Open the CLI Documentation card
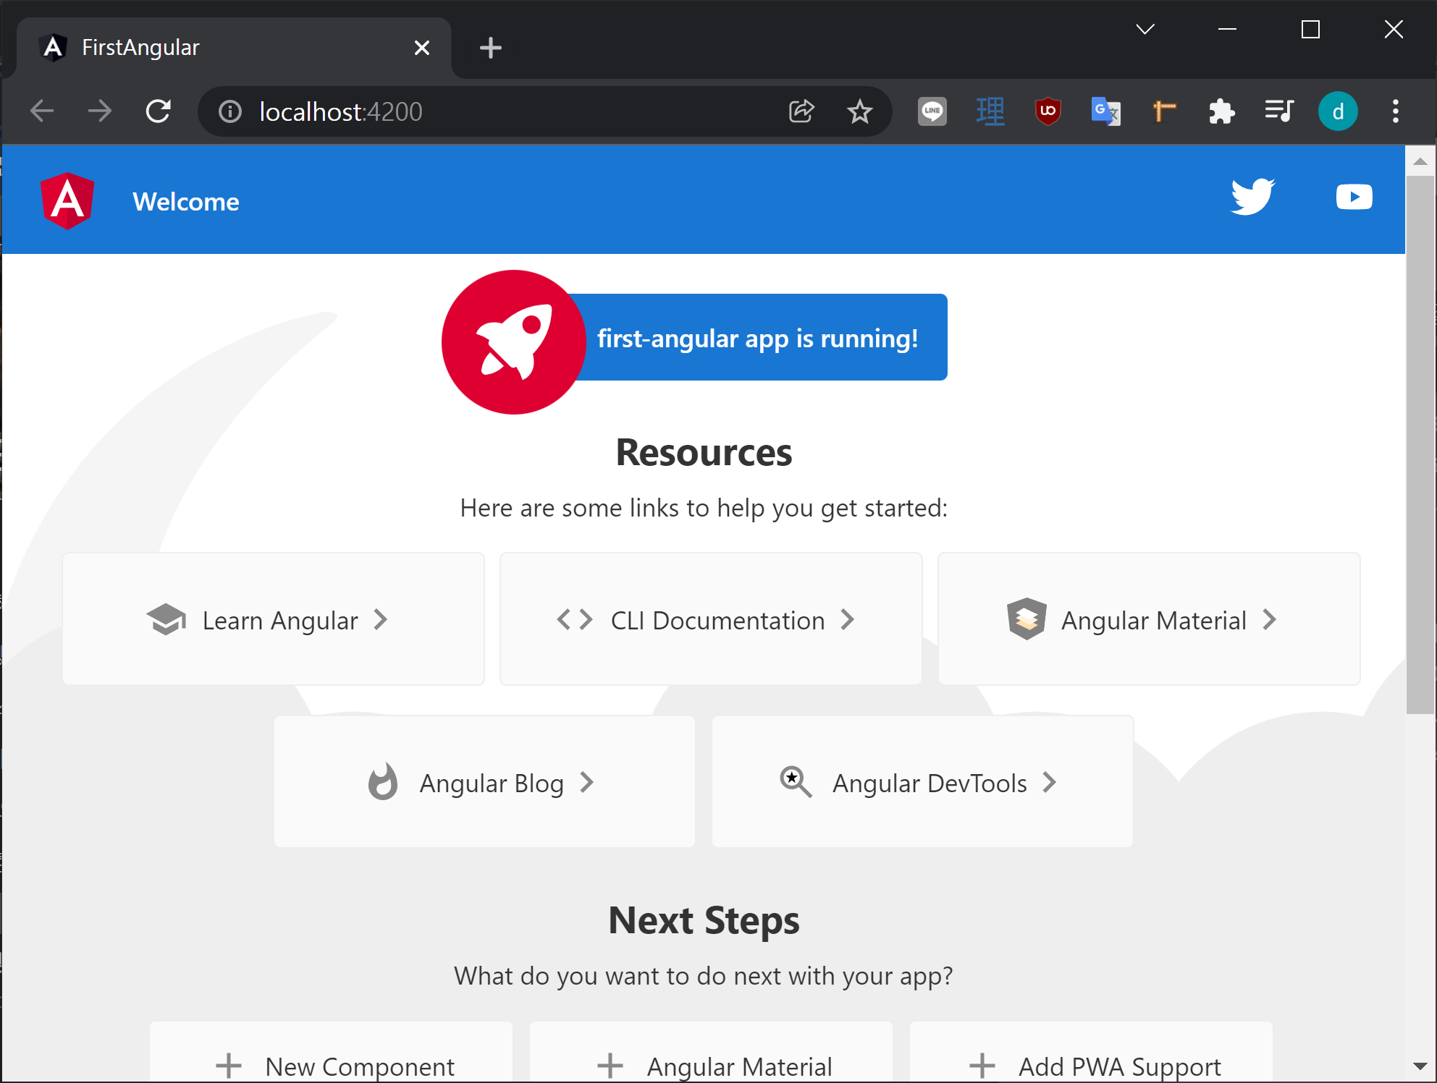The image size is (1437, 1083). (710, 619)
